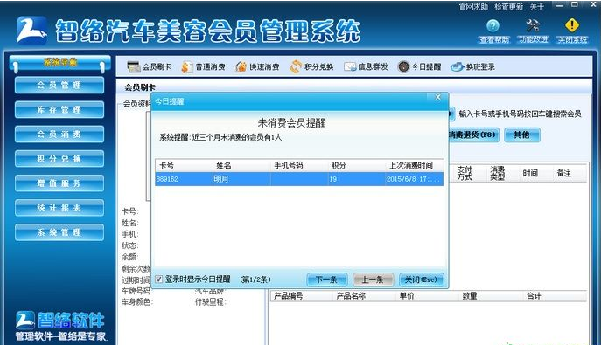Click the 产品编号 column header

pos(288,296)
